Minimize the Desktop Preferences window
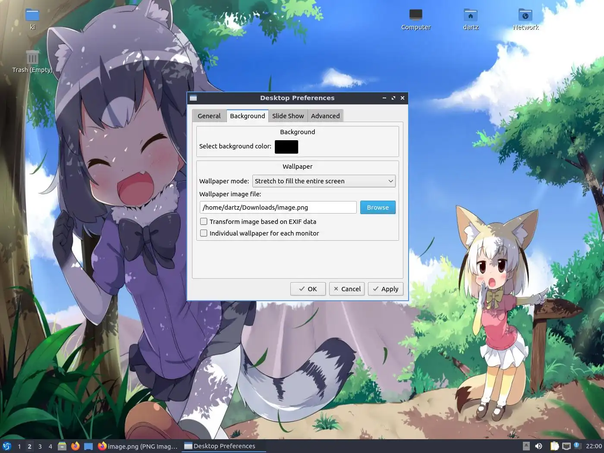604x453 pixels. (x=384, y=98)
